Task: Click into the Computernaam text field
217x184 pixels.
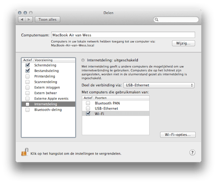Action: pos(123,35)
